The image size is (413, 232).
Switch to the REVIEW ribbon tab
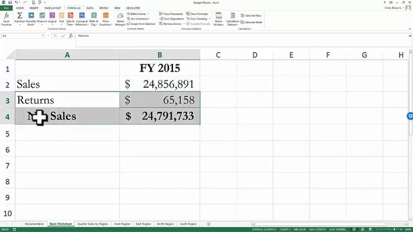(104, 8)
